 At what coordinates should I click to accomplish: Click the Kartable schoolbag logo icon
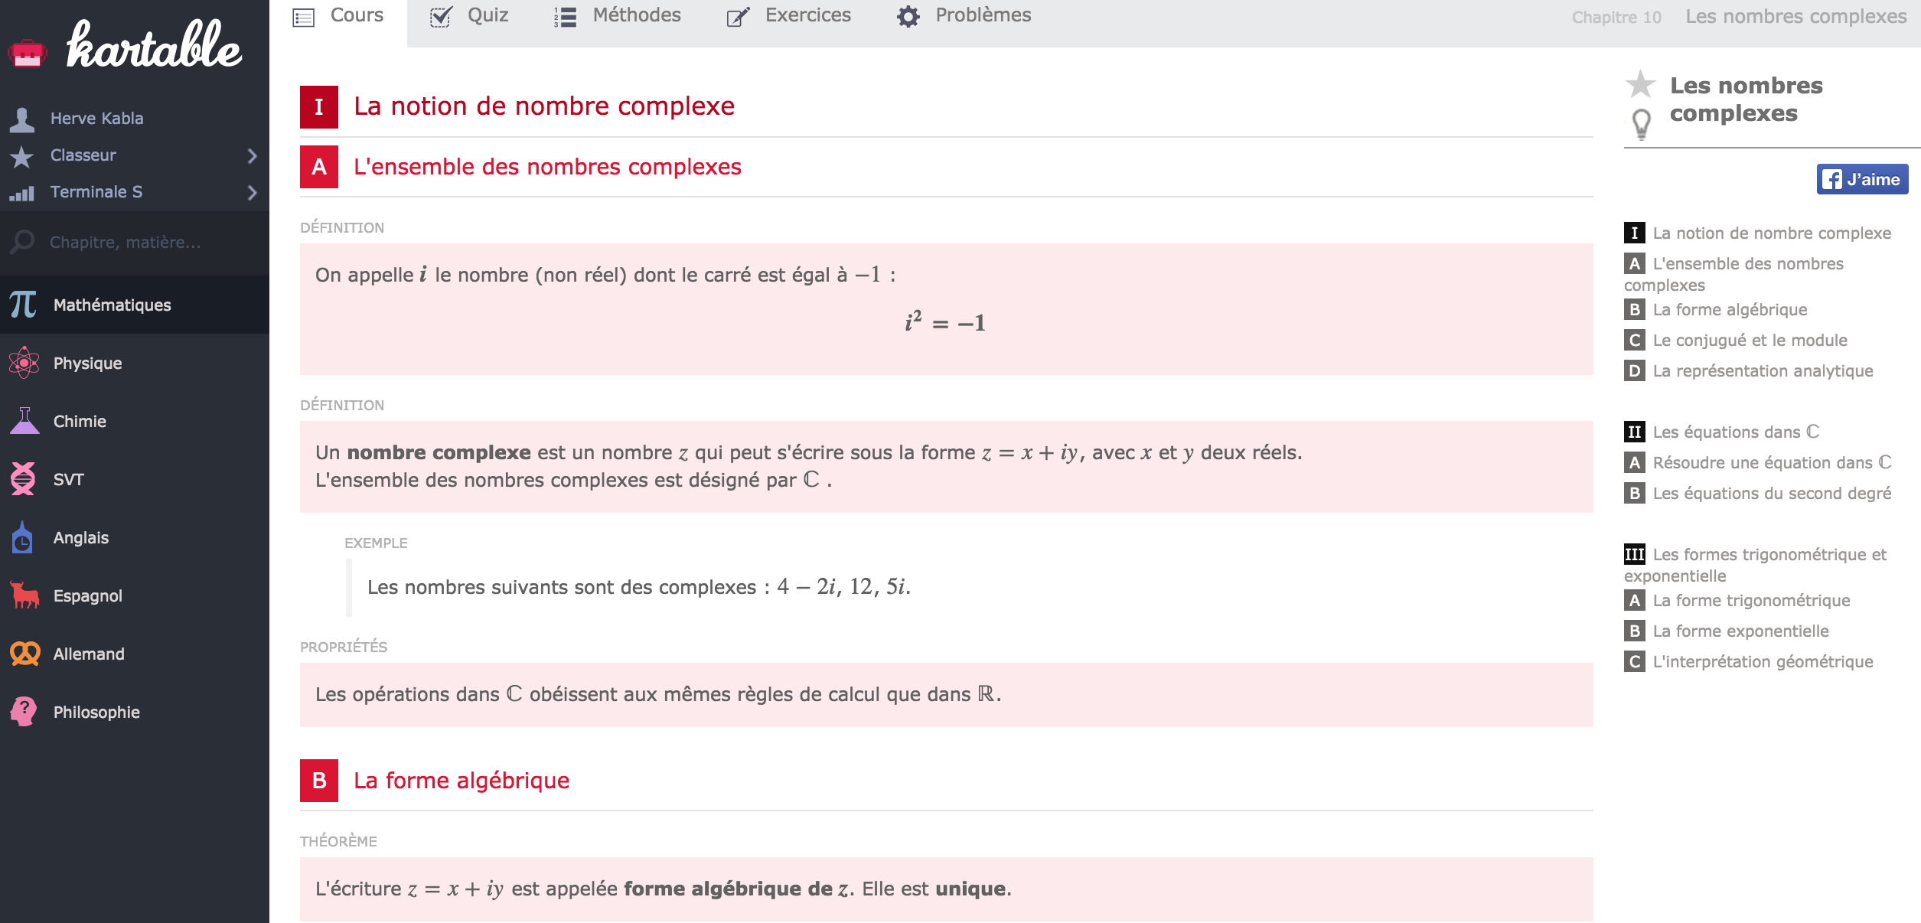click(x=28, y=54)
